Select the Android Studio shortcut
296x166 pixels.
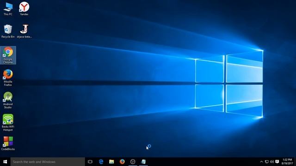8,100
